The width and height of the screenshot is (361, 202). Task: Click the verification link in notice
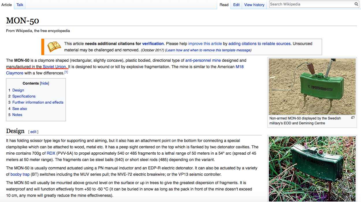pos(153,44)
